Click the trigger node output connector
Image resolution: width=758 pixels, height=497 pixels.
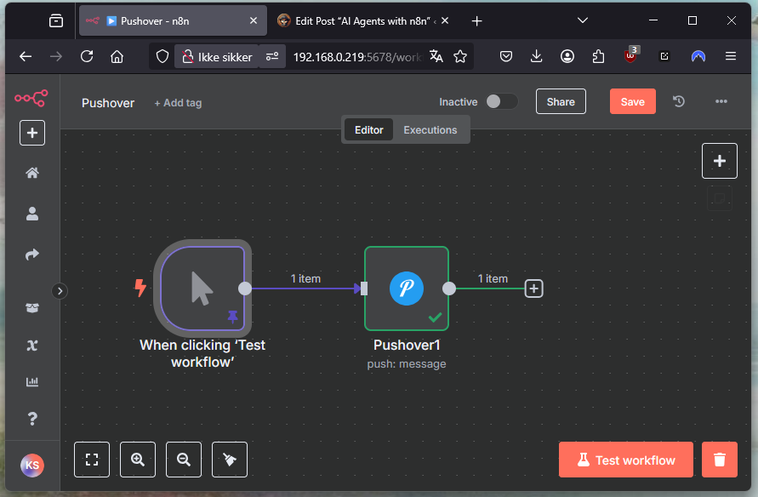tap(245, 288)
